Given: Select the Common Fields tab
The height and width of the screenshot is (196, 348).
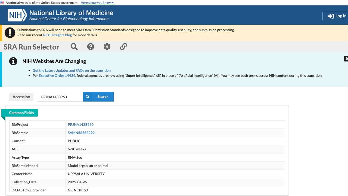Looking at the screenshot, I should 21,113.
